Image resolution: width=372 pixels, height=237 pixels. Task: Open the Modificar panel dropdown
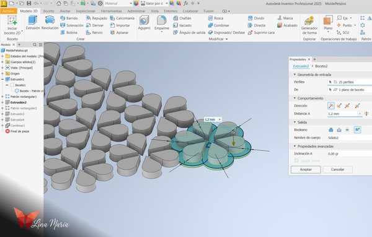(227, 39)
